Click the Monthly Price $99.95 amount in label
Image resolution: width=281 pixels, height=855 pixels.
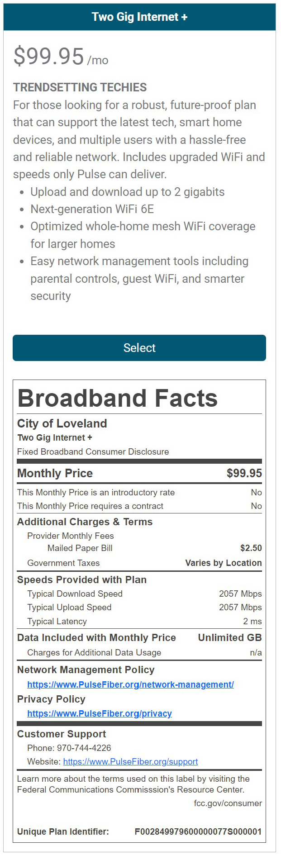click(244, 473)
